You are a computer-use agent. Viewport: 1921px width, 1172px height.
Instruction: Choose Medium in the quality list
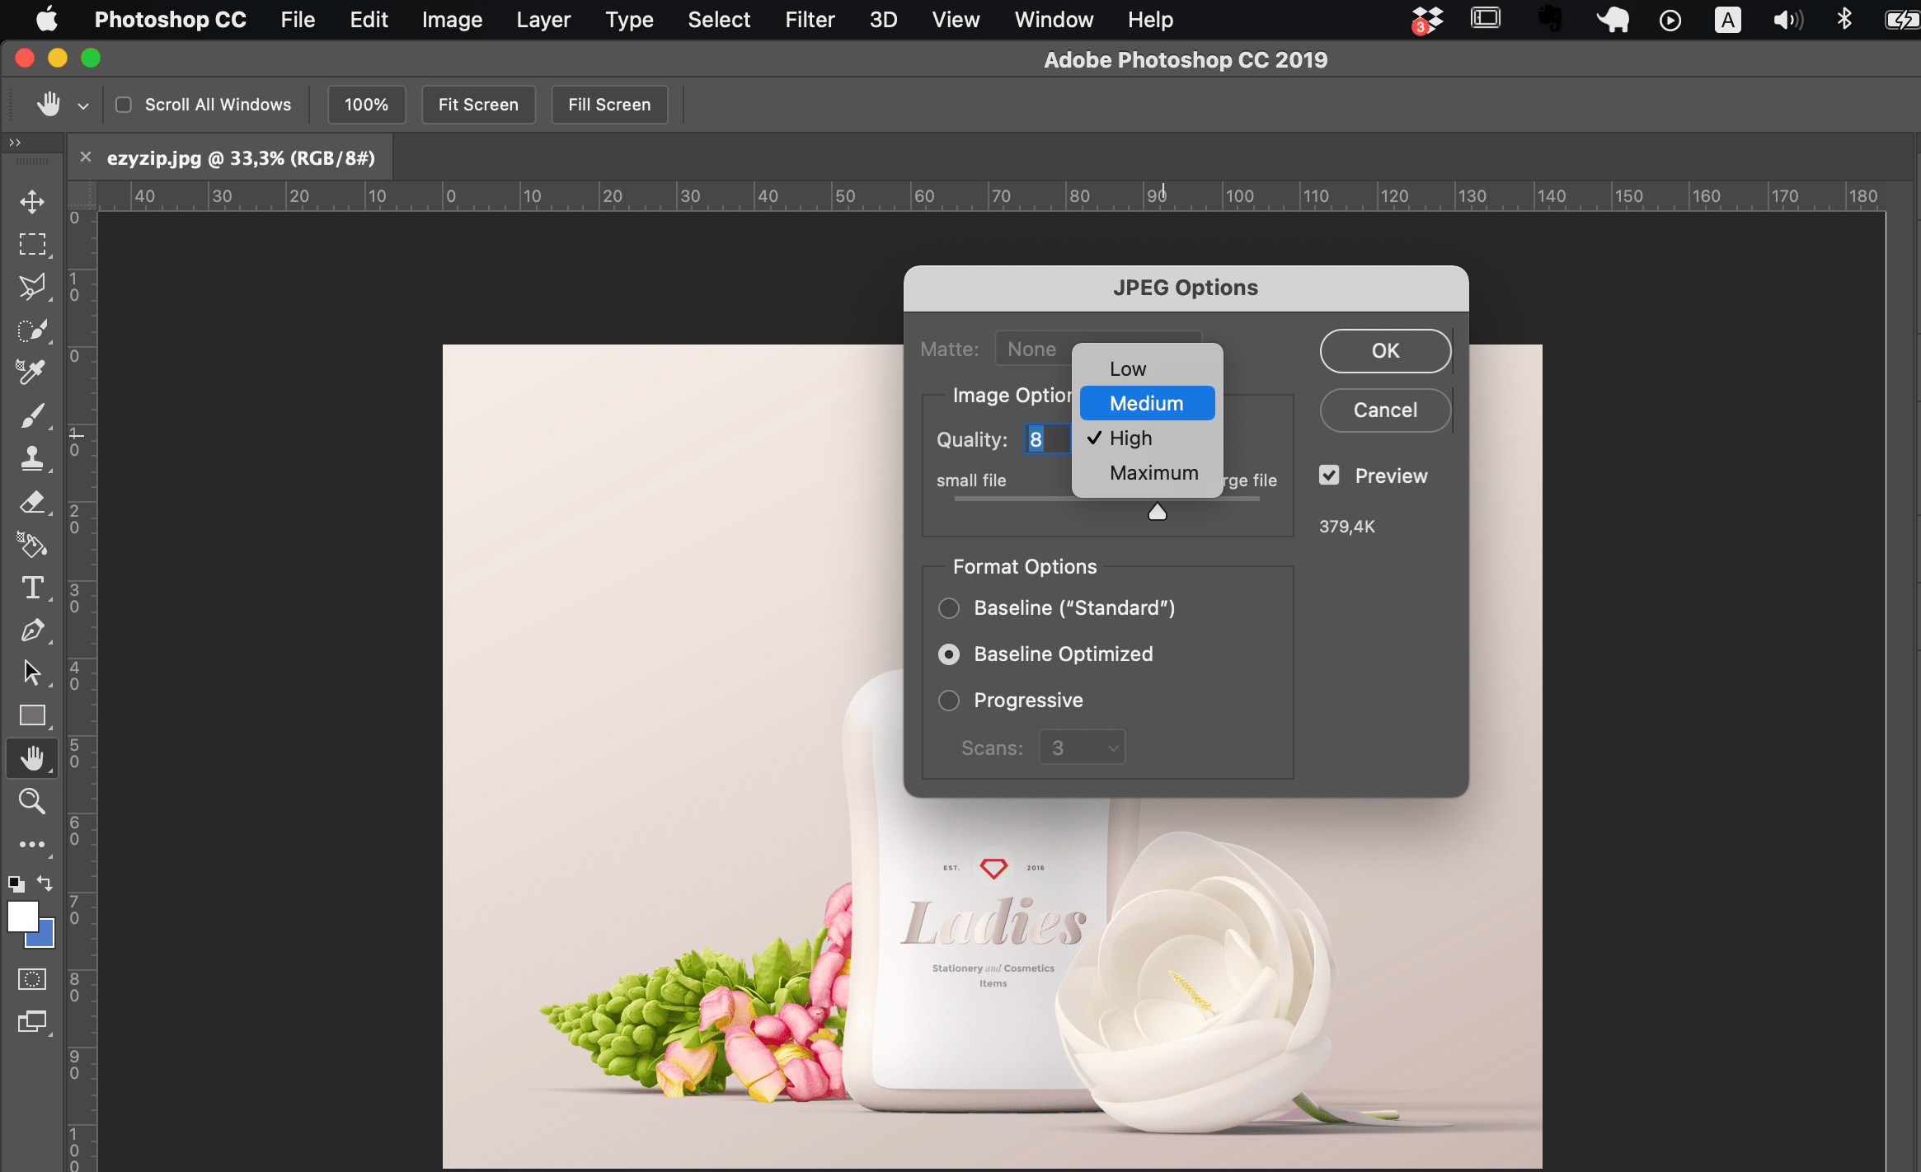[1148, 403]
